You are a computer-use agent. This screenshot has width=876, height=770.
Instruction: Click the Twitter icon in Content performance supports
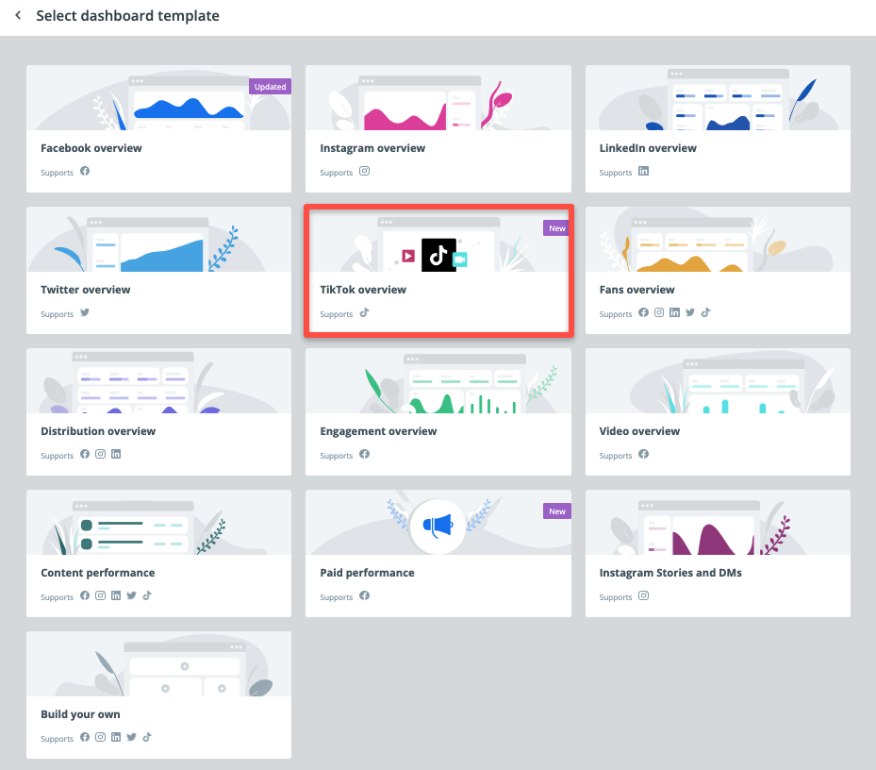coord(132,595)
